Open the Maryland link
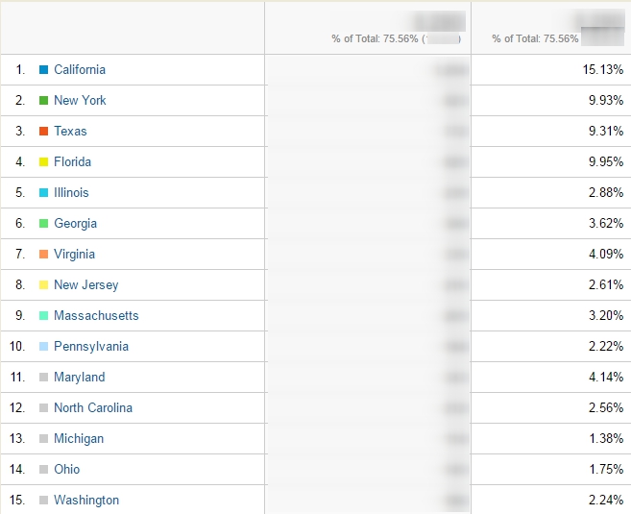Screen dimensions: 631x514 [80, 378]
